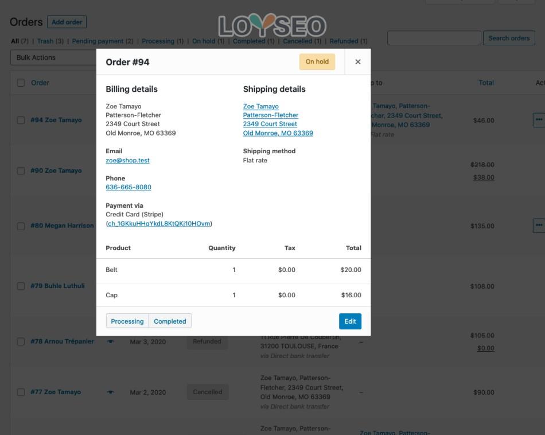Screen dimensions: 545x435
Task: Preview order #78 with the eye icon
Action: (111, 341)
